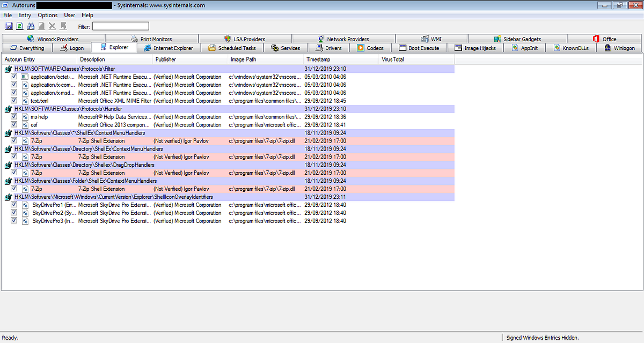Click the Signed Windows Entries Hidden status text
644x343 pixels.
(x=542, y=337)
